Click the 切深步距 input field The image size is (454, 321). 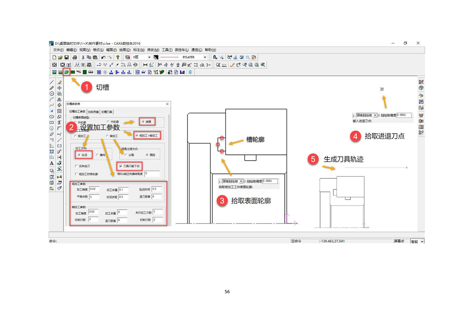pyautogui.click(x=123, y=197)
